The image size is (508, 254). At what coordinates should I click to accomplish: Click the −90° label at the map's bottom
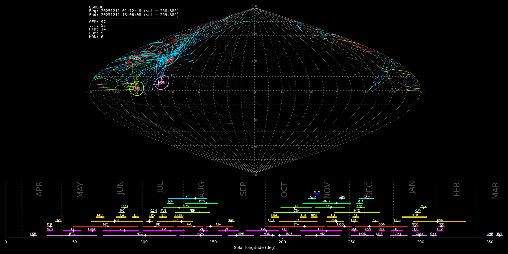click(x=255, y=175)
